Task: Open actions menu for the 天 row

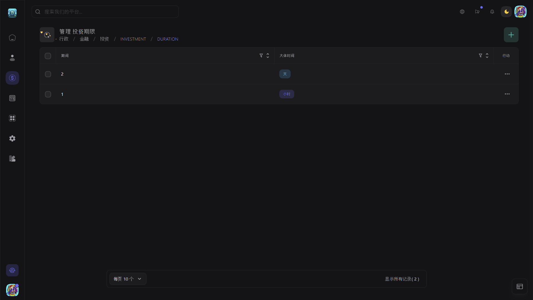Action: pyautogui.click(x=507, y=74)
